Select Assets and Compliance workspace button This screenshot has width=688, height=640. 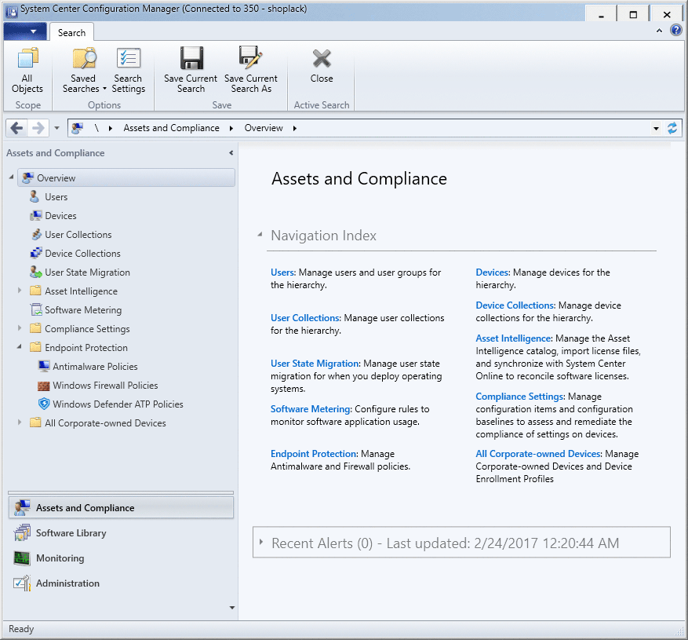[121, 508]
